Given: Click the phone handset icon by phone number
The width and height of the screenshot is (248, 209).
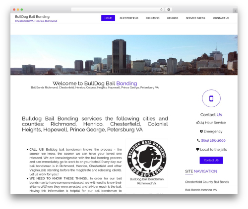Looking at the screenshot, I should [198, 140].
